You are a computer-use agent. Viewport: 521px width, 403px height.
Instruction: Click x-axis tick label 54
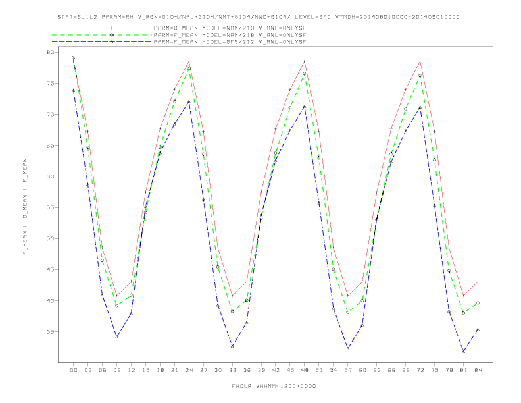pyautogui.click(x=334, y=370)
